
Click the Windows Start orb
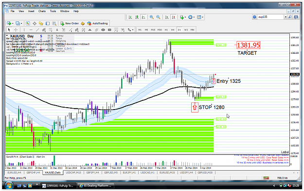point(9,186)
